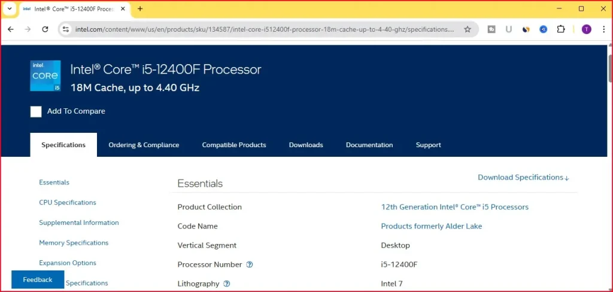Open the blue circular extension icon
Viewport: 613px width, 292px height.
click(x=544, y=29)
